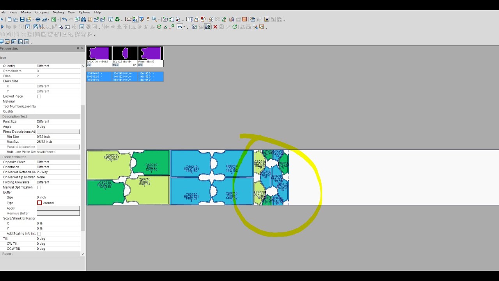
Task: Toggle the Locked Piece checkbox
Action: click(39, 96)
